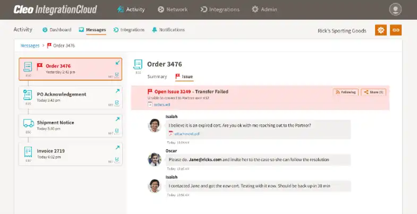
Task: Click the Order 3476 heading text
Action: point(165,64)
